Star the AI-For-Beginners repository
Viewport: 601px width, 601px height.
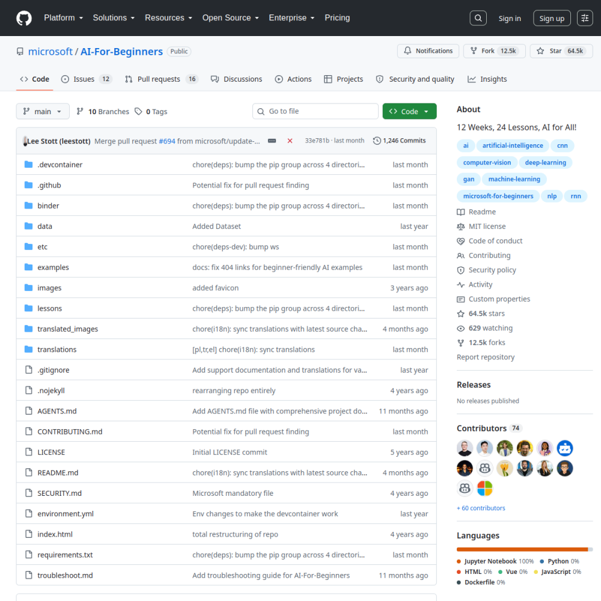click(x=561, y=51)
